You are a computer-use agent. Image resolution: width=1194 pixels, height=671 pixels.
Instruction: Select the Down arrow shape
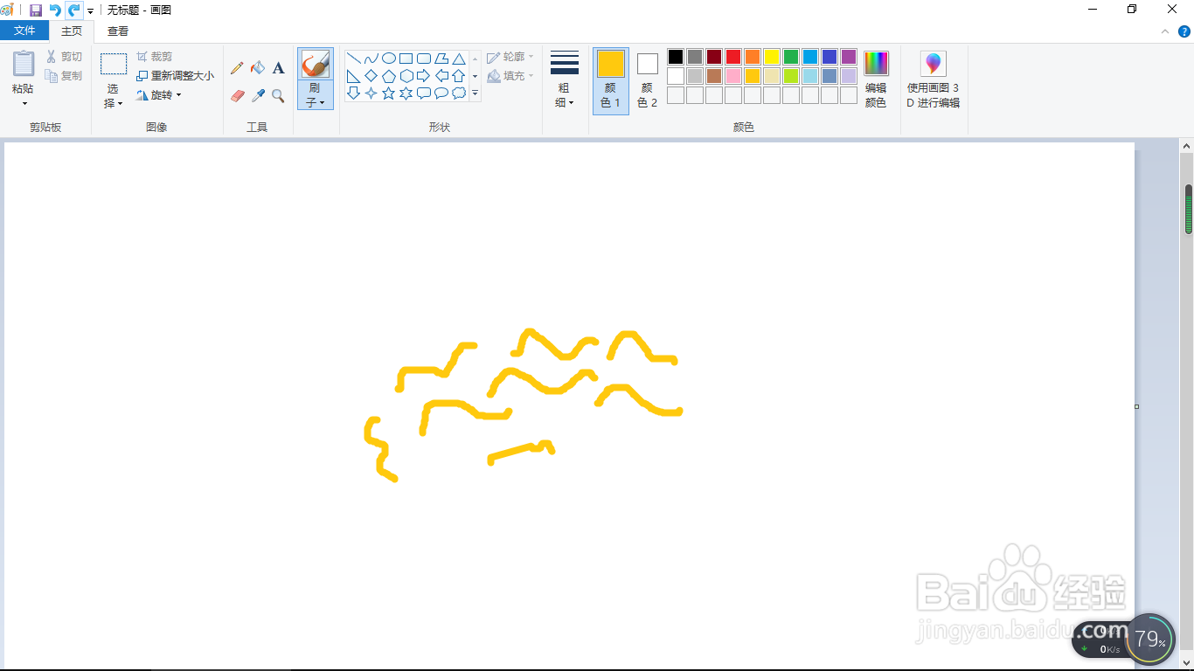[x=354, y=93]
